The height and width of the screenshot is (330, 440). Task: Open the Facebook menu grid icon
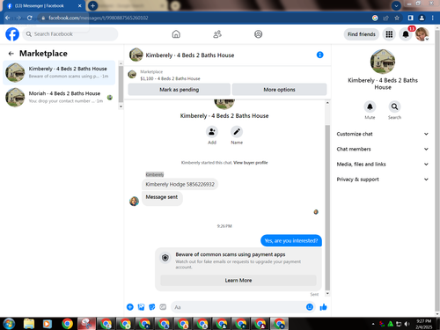point(389,34)
